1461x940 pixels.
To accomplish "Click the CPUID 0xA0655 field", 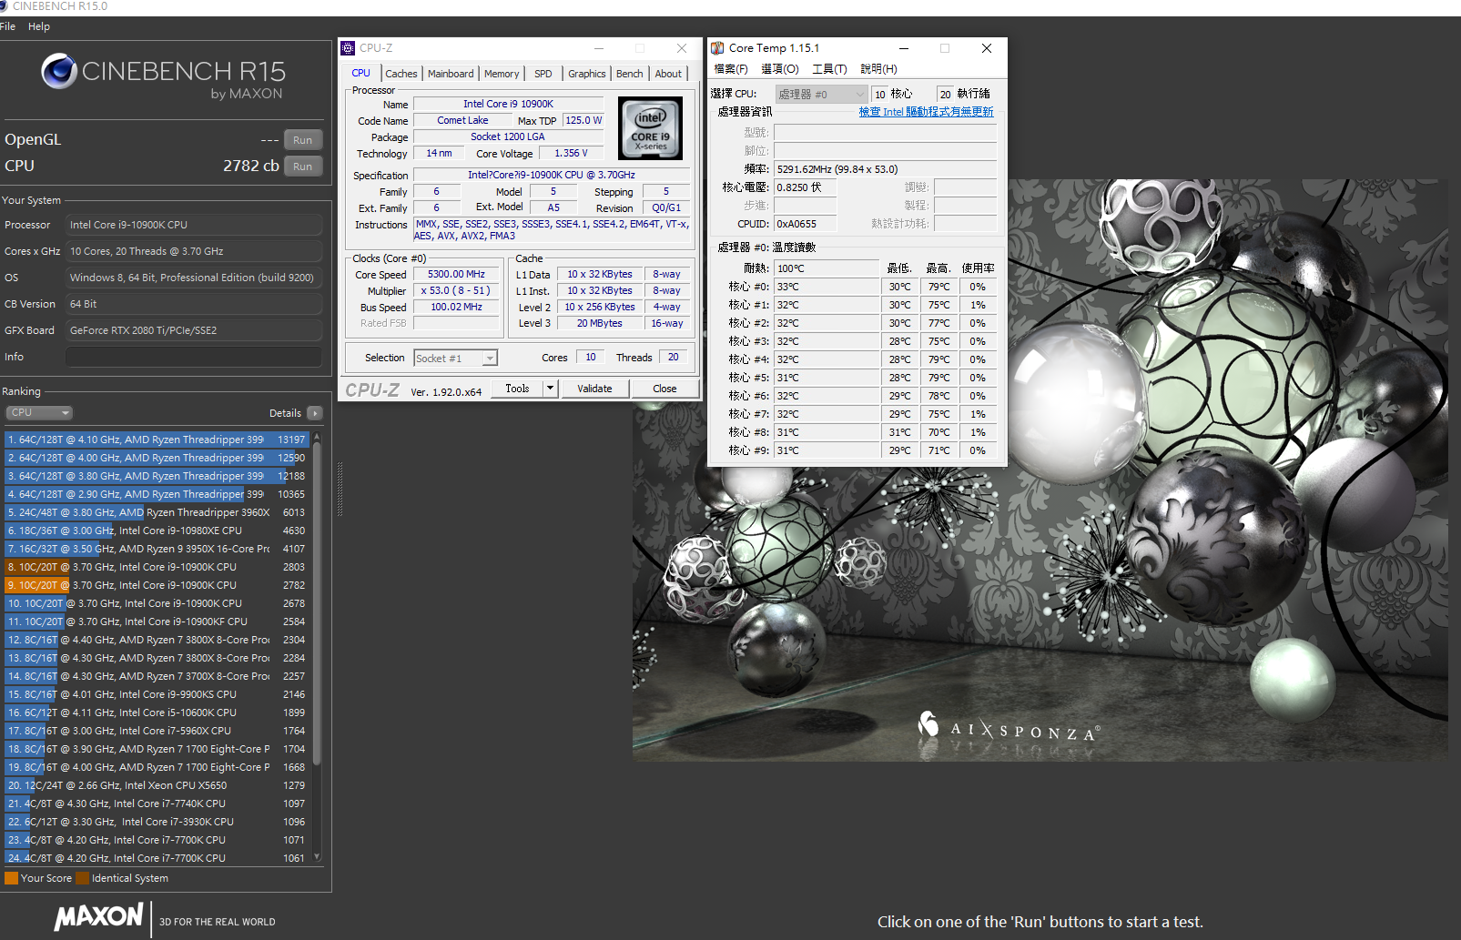I will (x=805, y=224).
